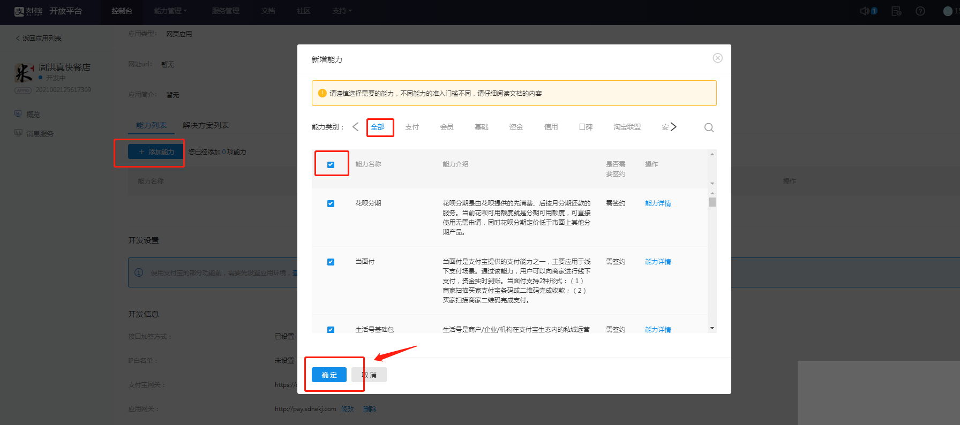The height and width of the screenshot is (425, 960).
Task: Switch to the 能力列表 tab
Action: 151,125
